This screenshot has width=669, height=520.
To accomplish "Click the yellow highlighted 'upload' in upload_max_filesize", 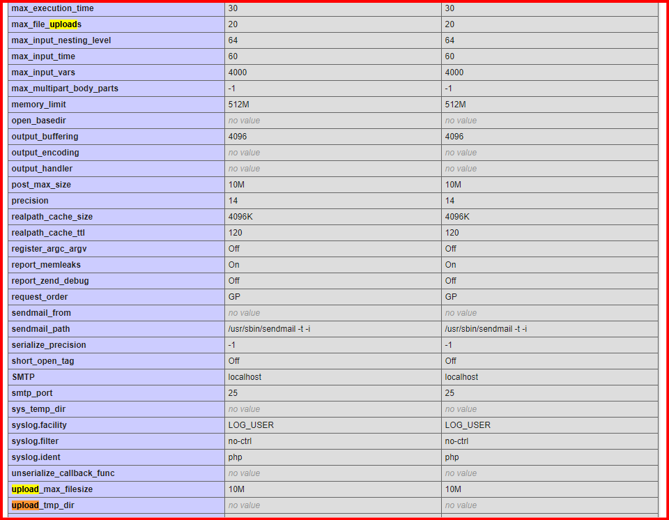I will [25, 489].
